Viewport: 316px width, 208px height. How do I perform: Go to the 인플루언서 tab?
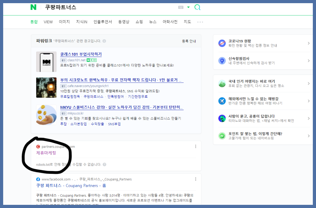tap(103, 22)
